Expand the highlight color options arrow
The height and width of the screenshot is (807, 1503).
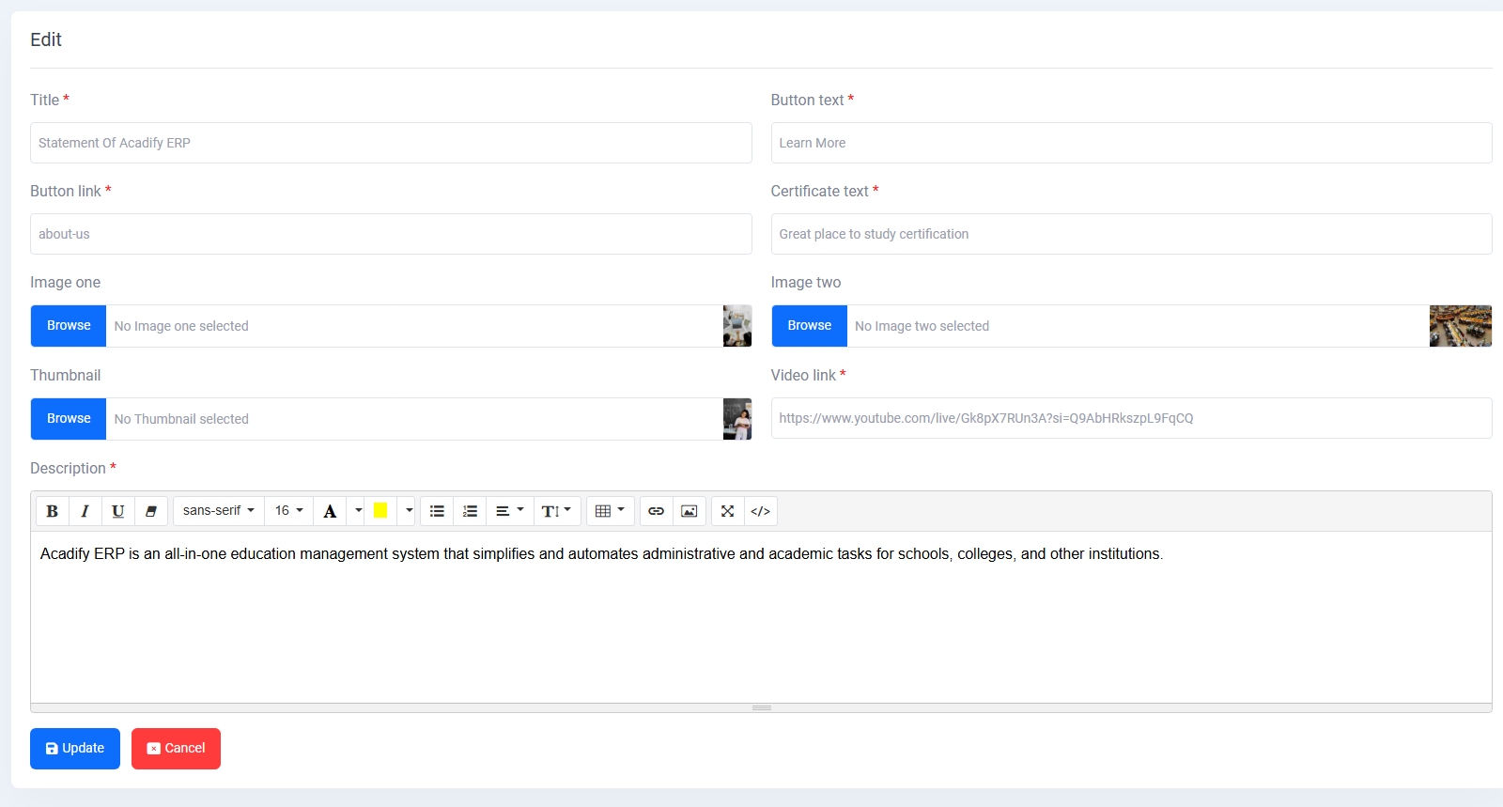(409, 511)
